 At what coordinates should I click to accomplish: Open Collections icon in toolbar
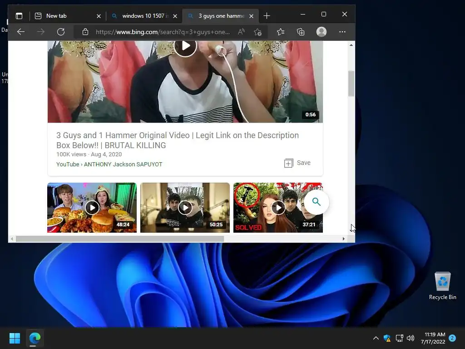[301, 32]
